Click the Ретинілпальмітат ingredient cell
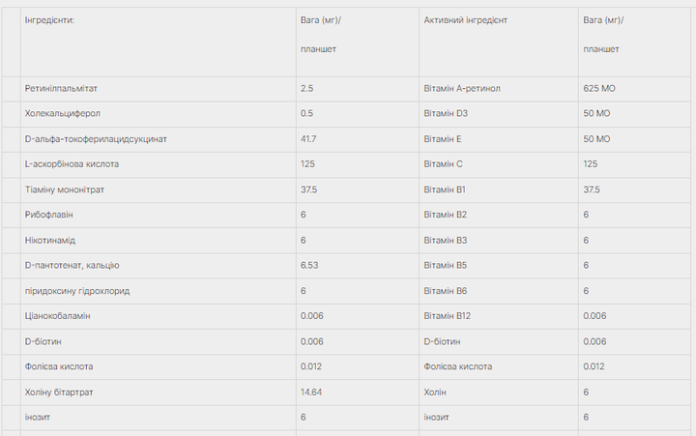 click(x=158, y=89)
